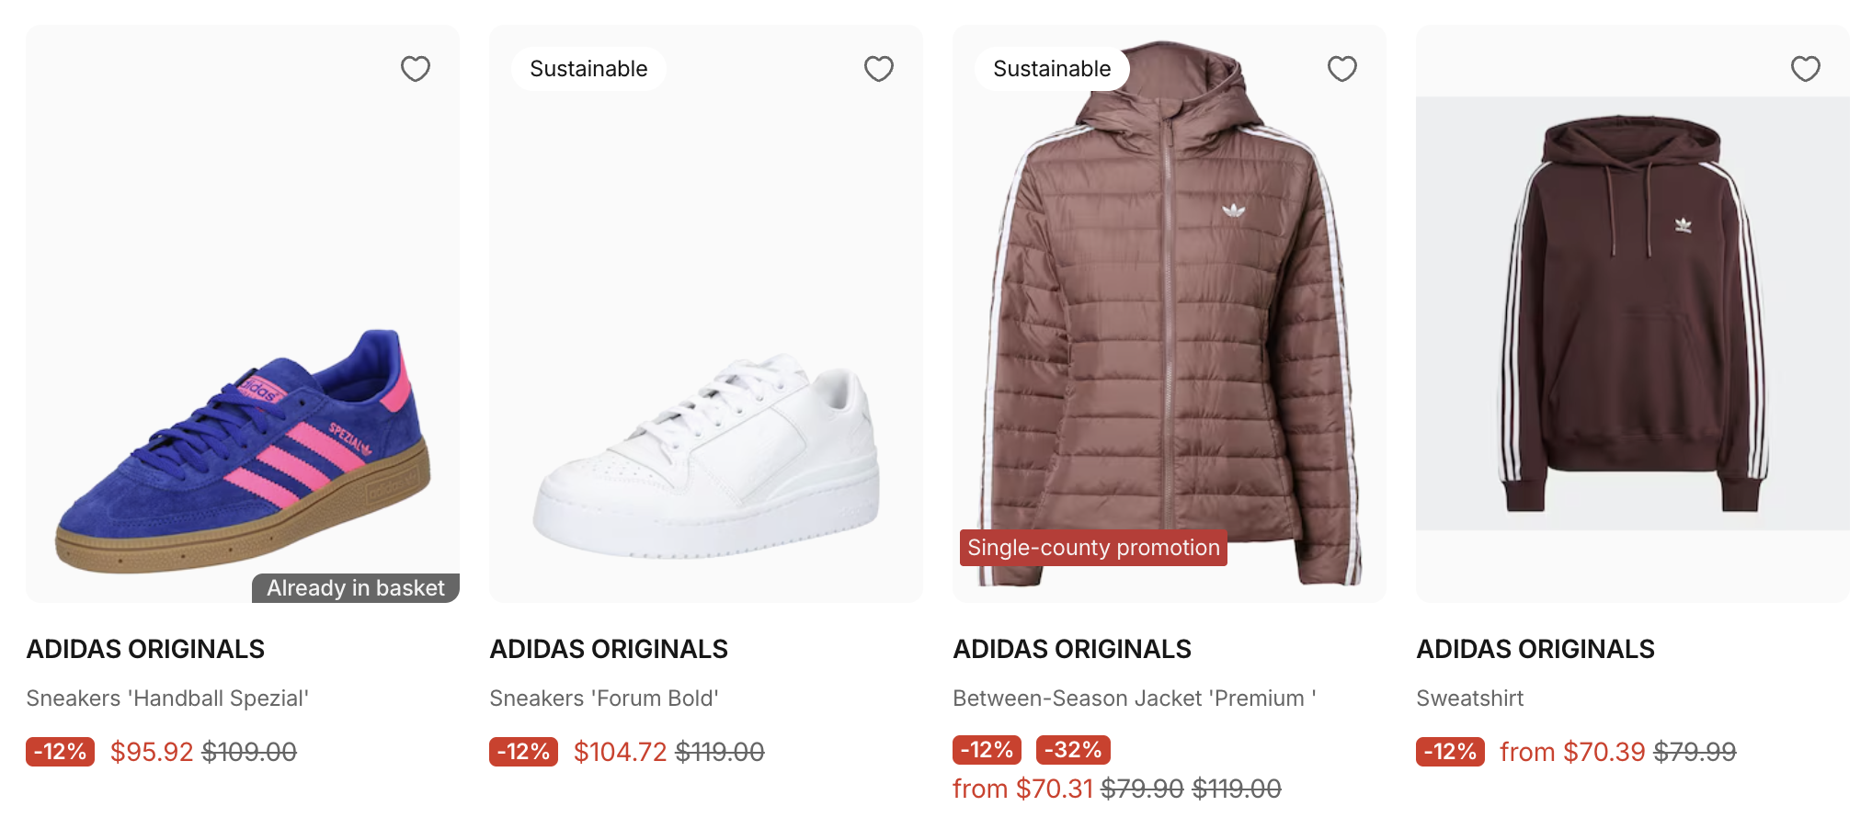1872x829 pixels.
Task: Open the Sneakers 'Handball Spezial' product link
Action: point(167,698)
